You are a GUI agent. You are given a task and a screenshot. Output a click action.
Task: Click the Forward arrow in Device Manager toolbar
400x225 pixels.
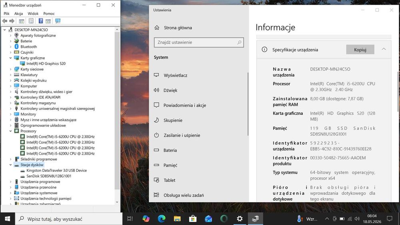coord(12,21)
